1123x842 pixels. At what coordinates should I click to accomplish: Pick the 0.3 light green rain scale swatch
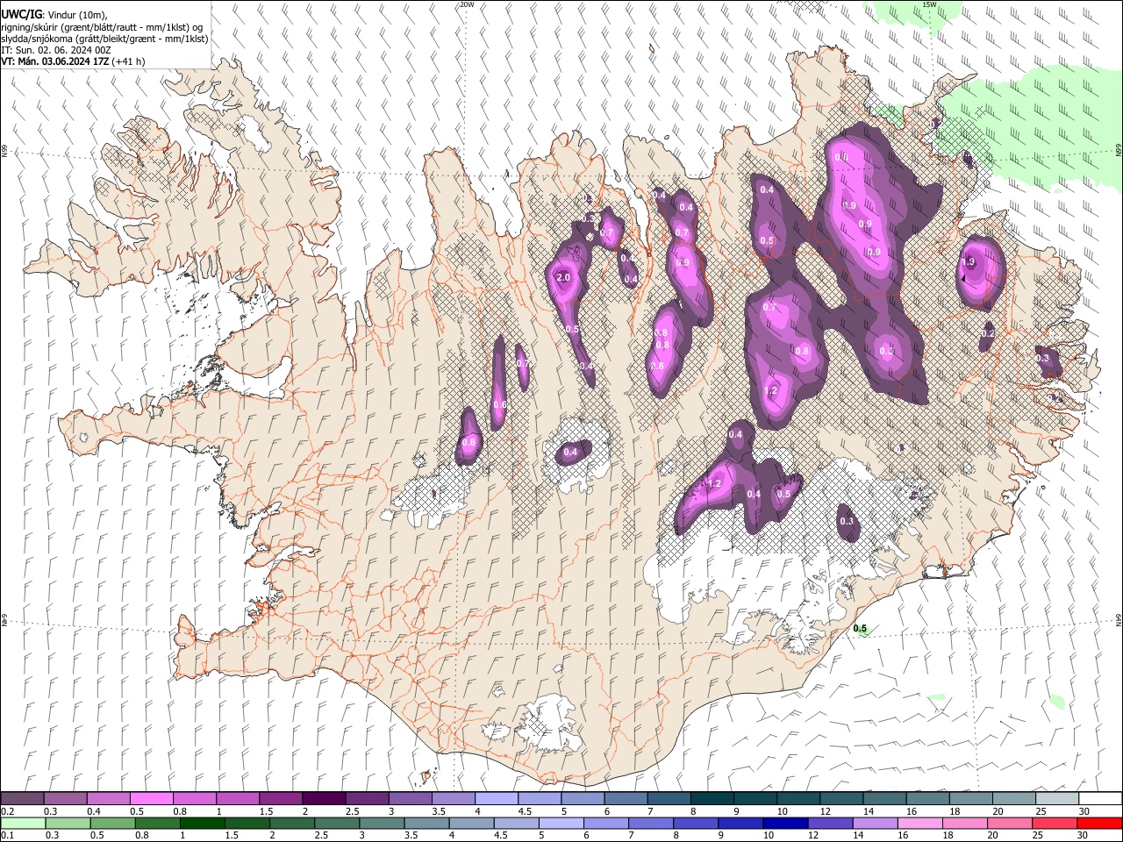click(68, 823)
